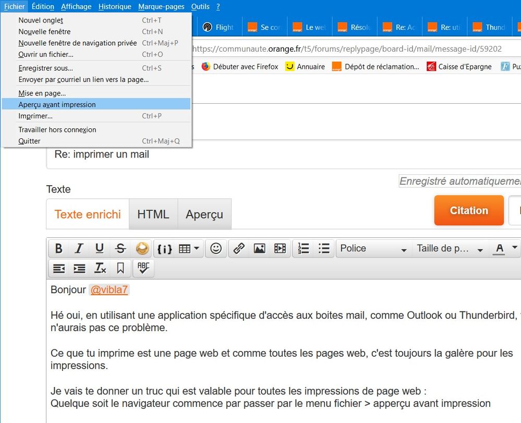Open the Marque-pages menu
The width and height of the screenshot is (521, 423).
(161, 7)
